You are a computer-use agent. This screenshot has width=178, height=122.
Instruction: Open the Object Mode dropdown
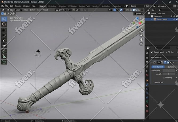tap(15, 10)
